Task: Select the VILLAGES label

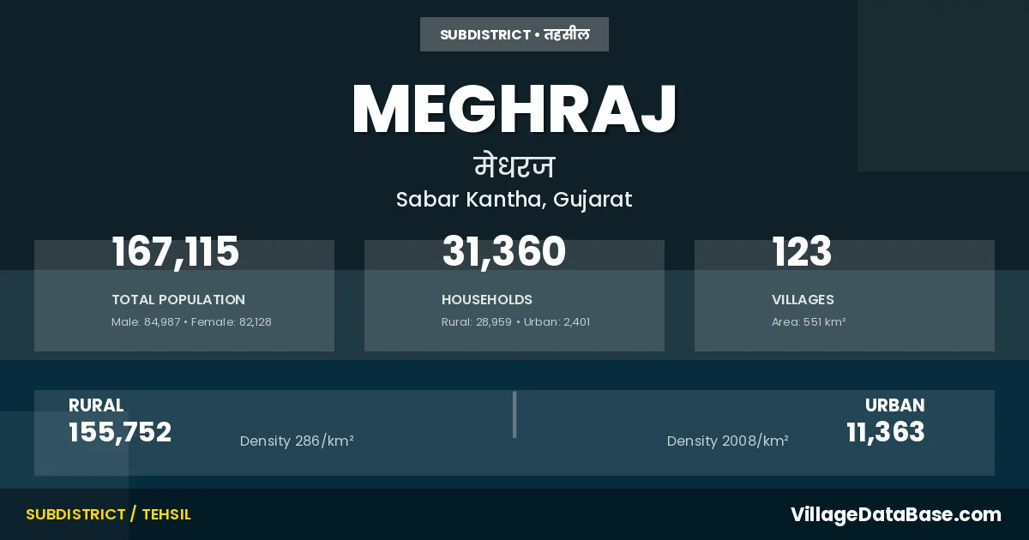Action: point(803,300)
